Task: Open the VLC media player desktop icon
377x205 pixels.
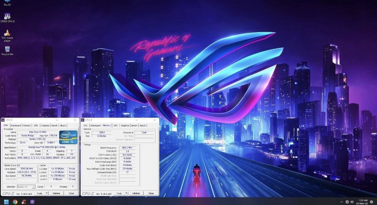Action: pyautogui.click(x=7, y=36)
